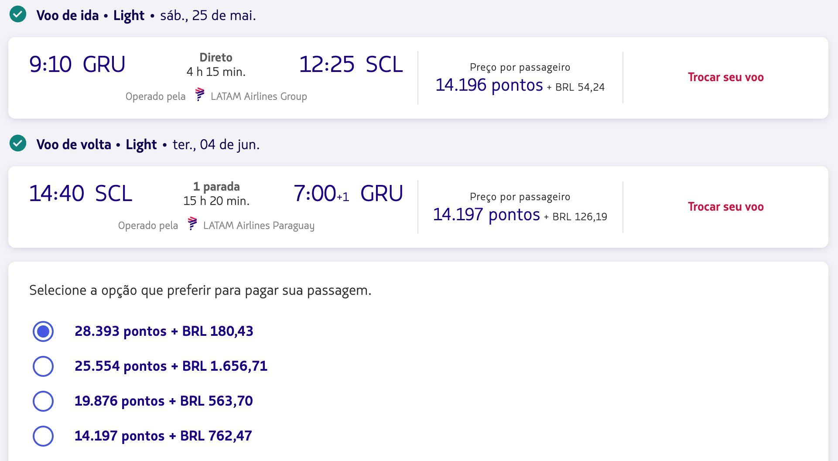
Task: Click the 7:00 +1 GRU arrival time
Action: (x=348, y=194)
